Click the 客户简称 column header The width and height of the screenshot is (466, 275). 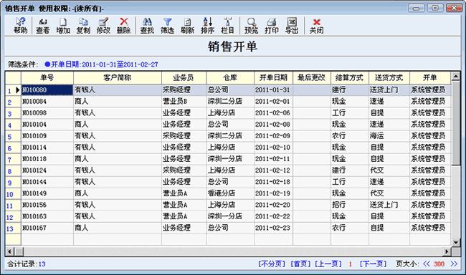[x=118, y=78]
